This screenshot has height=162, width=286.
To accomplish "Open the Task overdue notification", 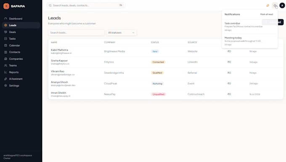I will tap(250, 26).
